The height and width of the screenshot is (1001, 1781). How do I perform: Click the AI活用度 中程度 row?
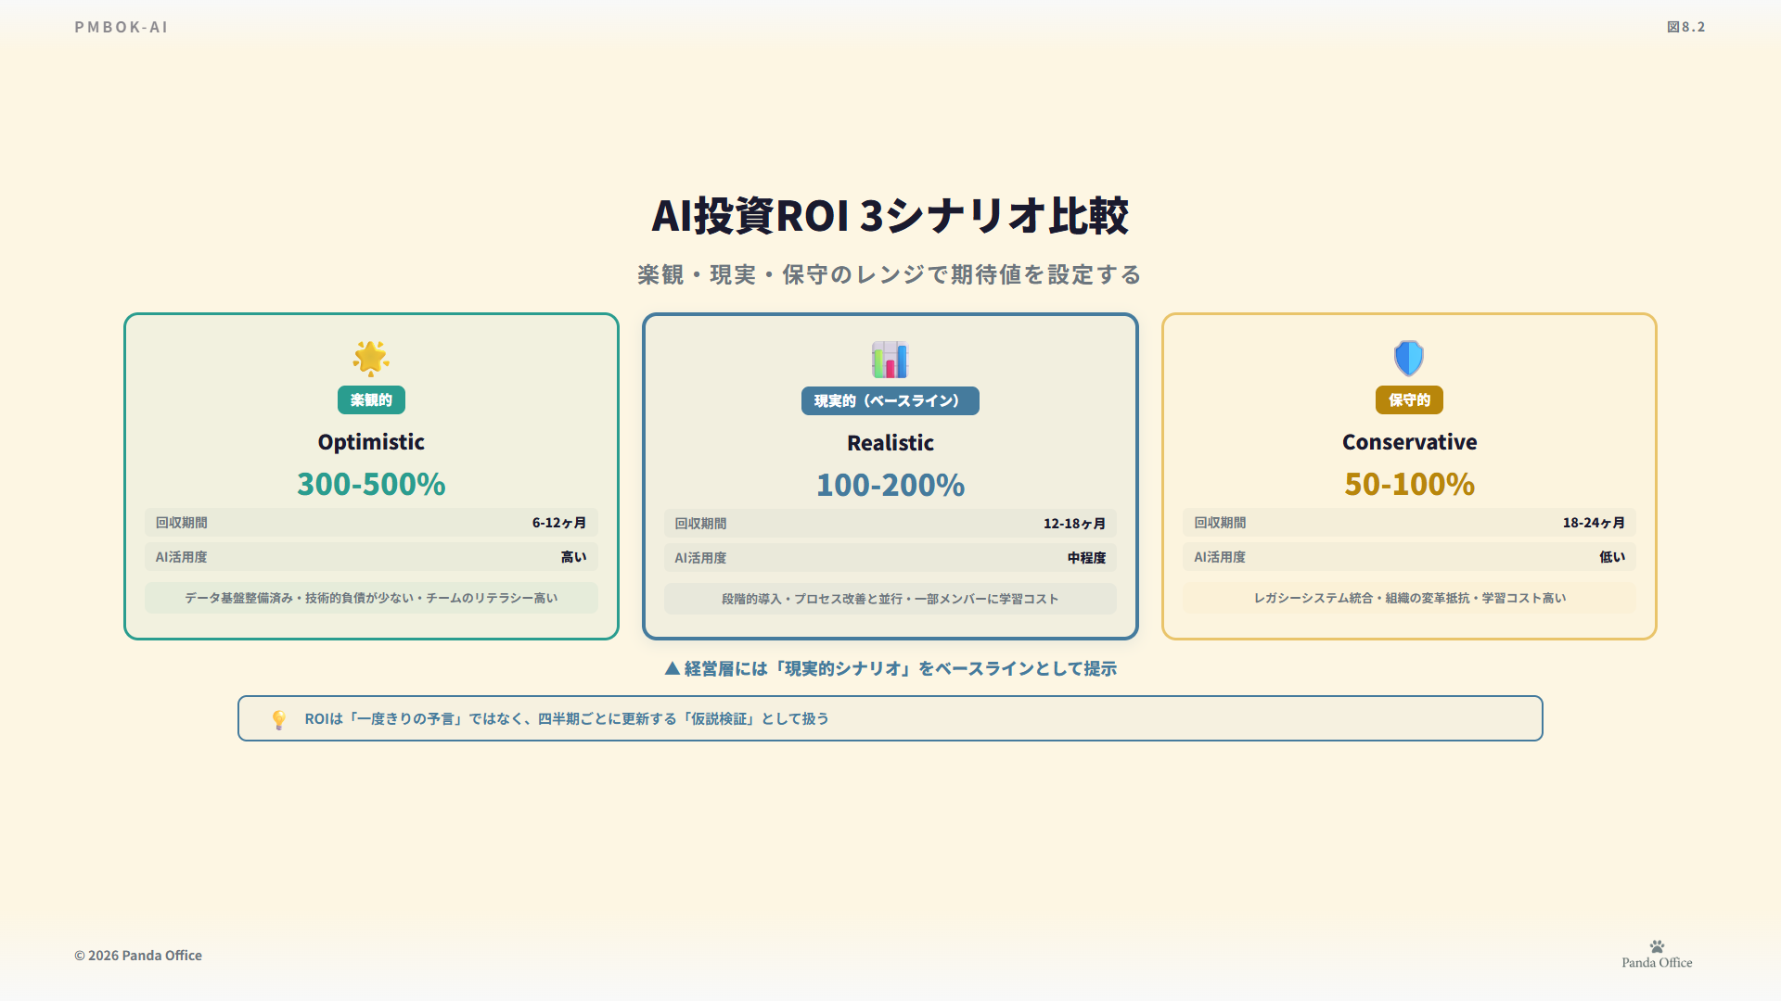pos(890,558)
